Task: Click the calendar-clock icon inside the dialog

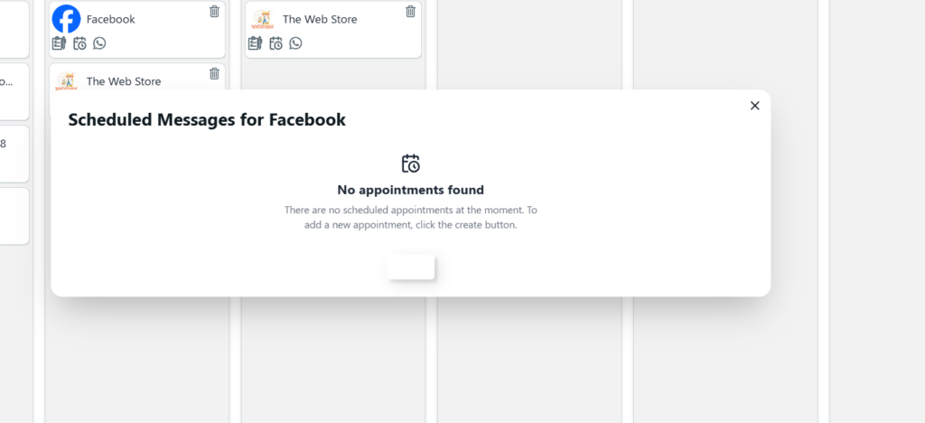Action: click(x=411, y=164)
